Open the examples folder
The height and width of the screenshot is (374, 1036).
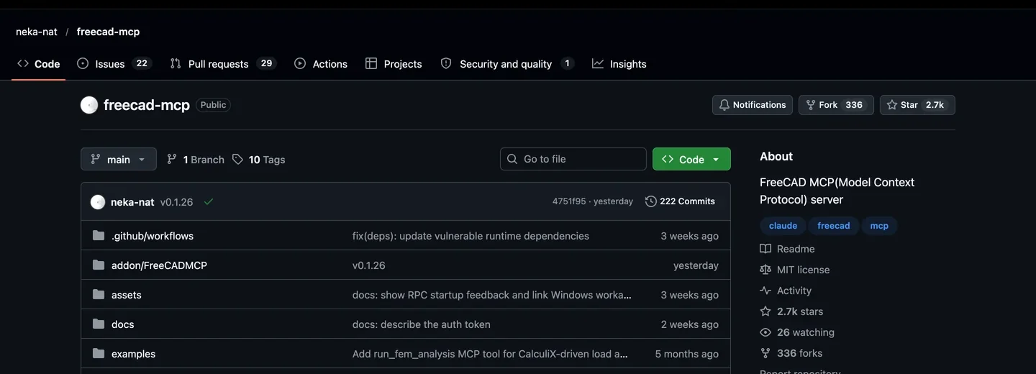coord(134,354)
